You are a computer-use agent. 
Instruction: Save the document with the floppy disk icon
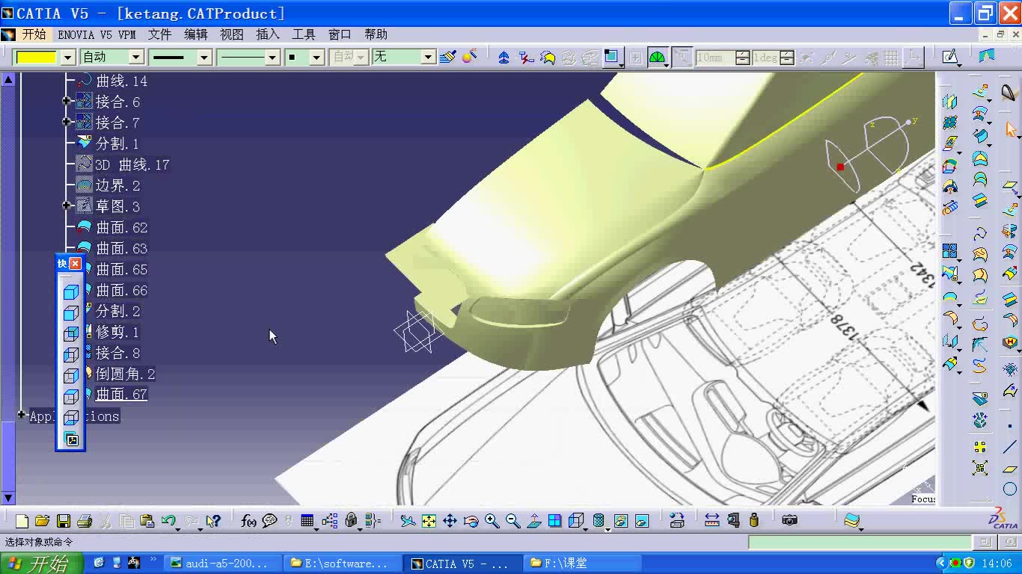click(64, 521)
